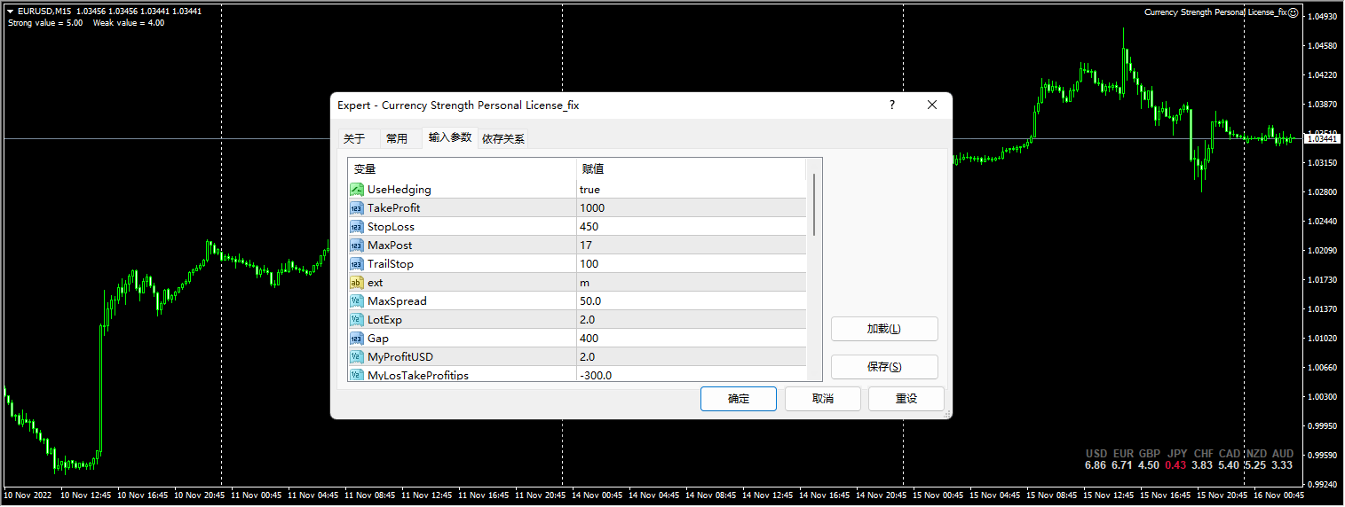The image size is (1345, 507).
Task: Click the JPY strength value 0.43
Action: [x=1175, y=465]
